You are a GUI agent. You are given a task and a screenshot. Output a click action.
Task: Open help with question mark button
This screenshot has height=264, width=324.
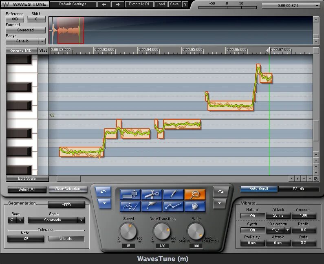click(x=185, y=4)
